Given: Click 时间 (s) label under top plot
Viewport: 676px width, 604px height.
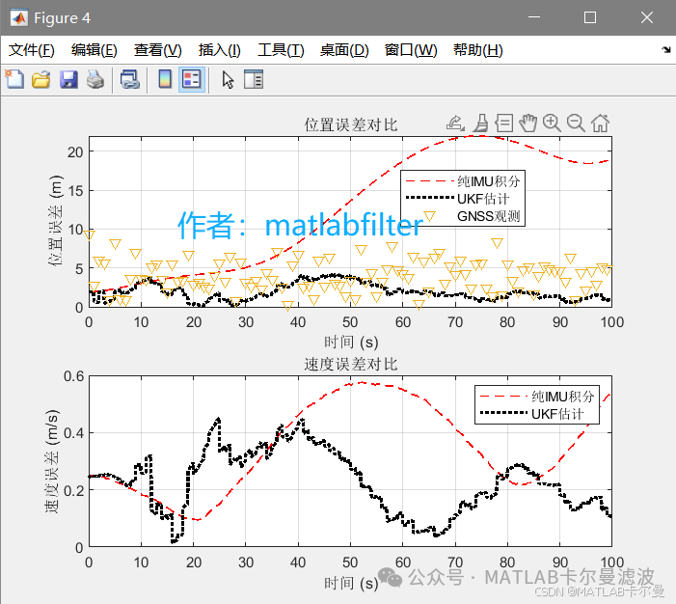Looking at the screenshot, I should pos(351,343).
